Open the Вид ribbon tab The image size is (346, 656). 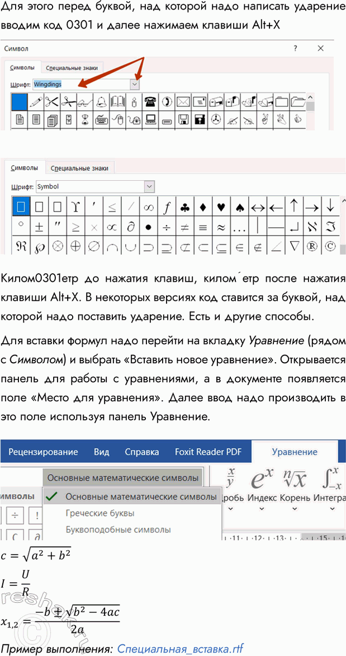102,452
